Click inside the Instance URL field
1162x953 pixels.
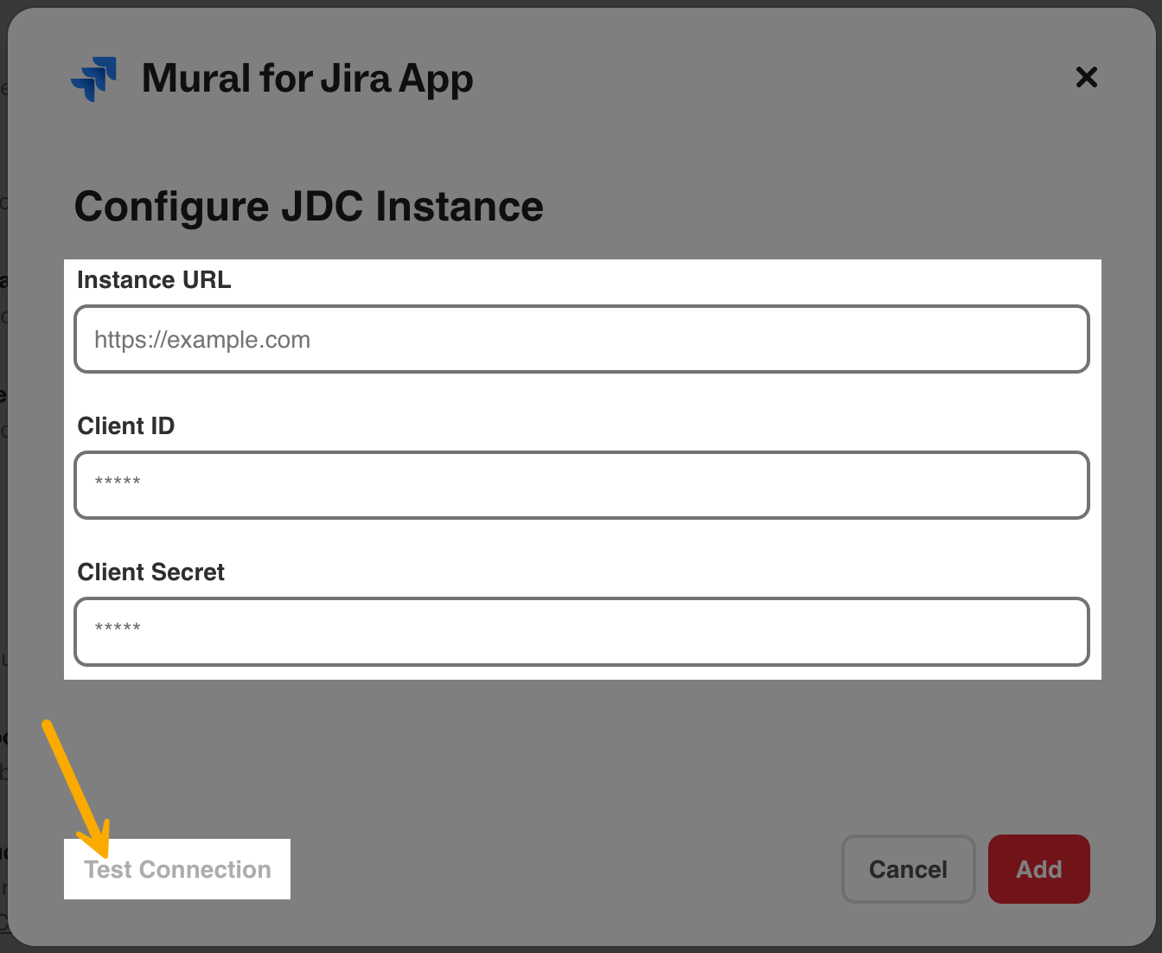pyautogui.click(x=581, y=339)
